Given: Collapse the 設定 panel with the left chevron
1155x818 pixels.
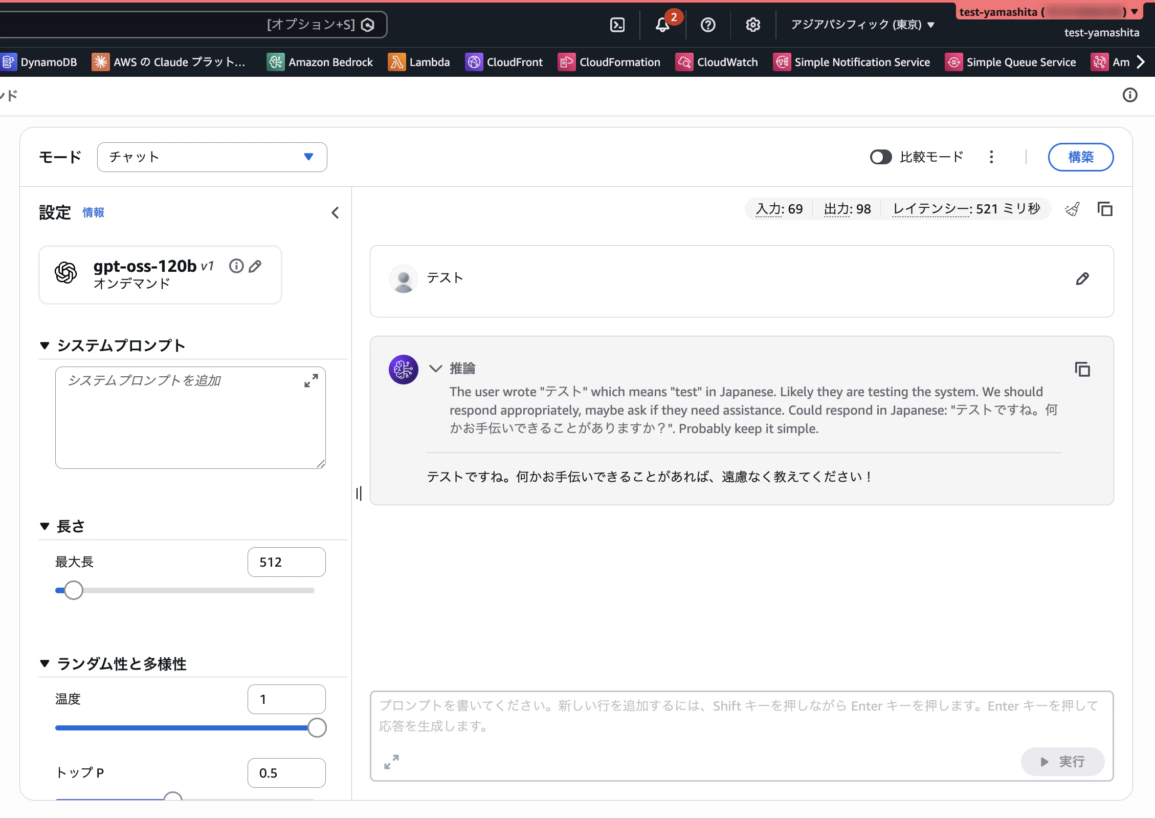Looking at the screenshot, I should coord(335,212).
